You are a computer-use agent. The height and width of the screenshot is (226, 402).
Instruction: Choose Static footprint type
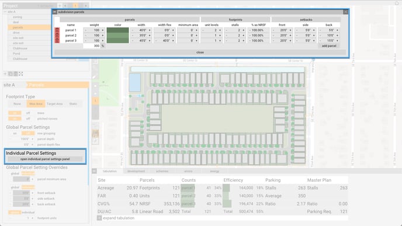coord(73,104)
